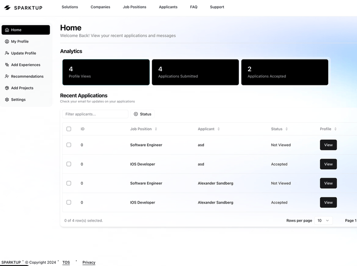Click the SparkTup logo in the header
Image resolution: width=357 pixels, height=266 pixels.
(23, 8)
